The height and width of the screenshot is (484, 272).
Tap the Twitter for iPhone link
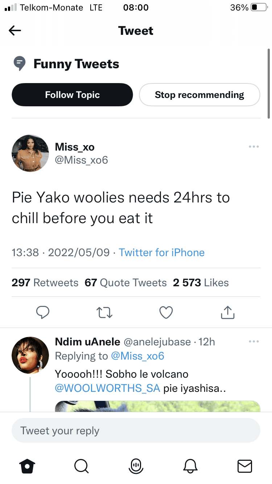click(x=162, y=253)
